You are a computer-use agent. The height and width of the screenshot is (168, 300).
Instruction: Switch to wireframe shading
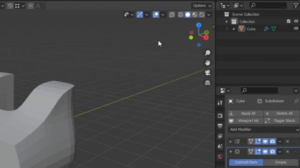(180, 14)
